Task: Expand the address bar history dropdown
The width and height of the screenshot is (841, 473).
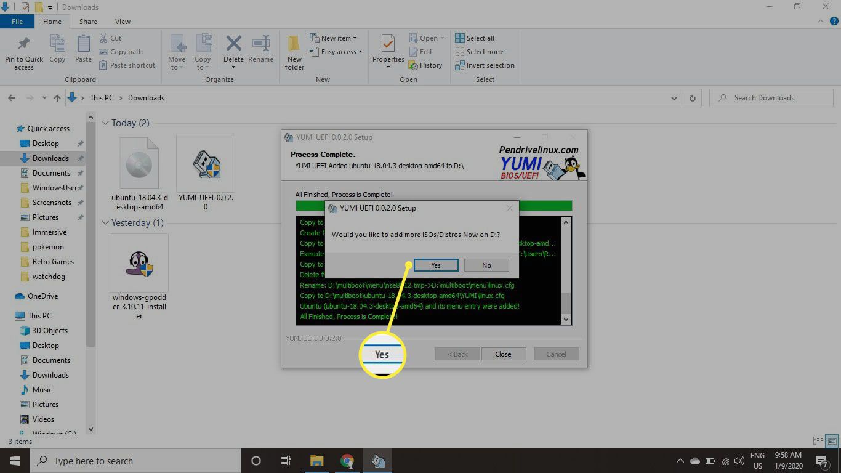Action: (x=674, y=98)
